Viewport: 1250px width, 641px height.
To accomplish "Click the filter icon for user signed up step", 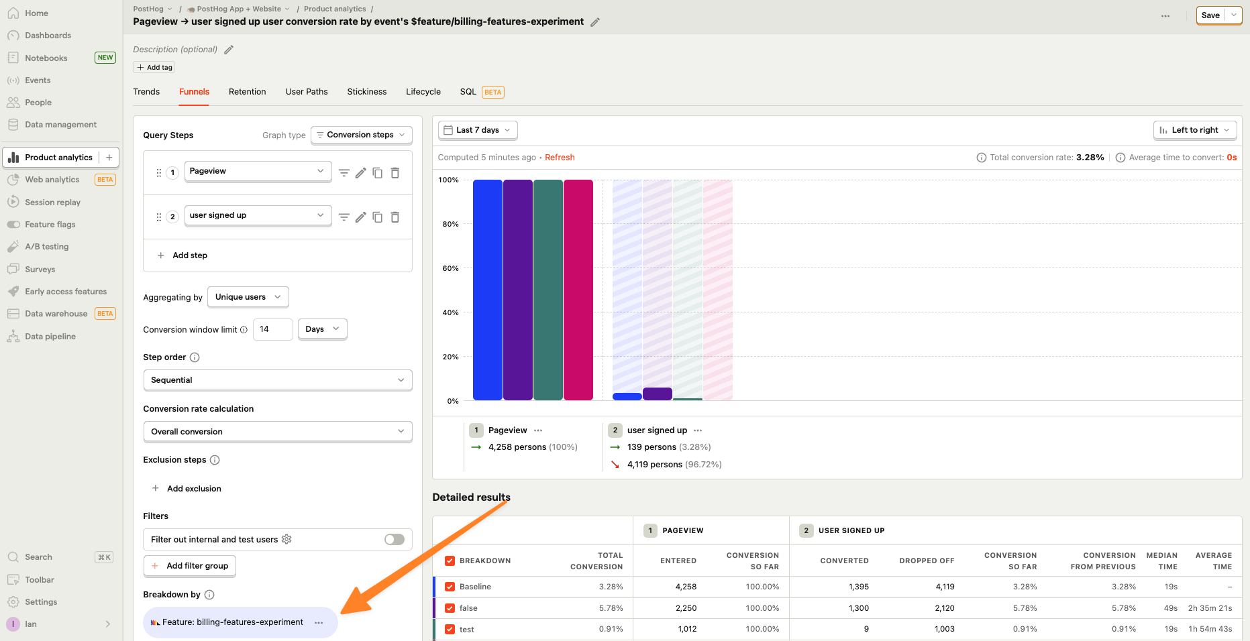I will pyautogui.click(x=344, y=217).
